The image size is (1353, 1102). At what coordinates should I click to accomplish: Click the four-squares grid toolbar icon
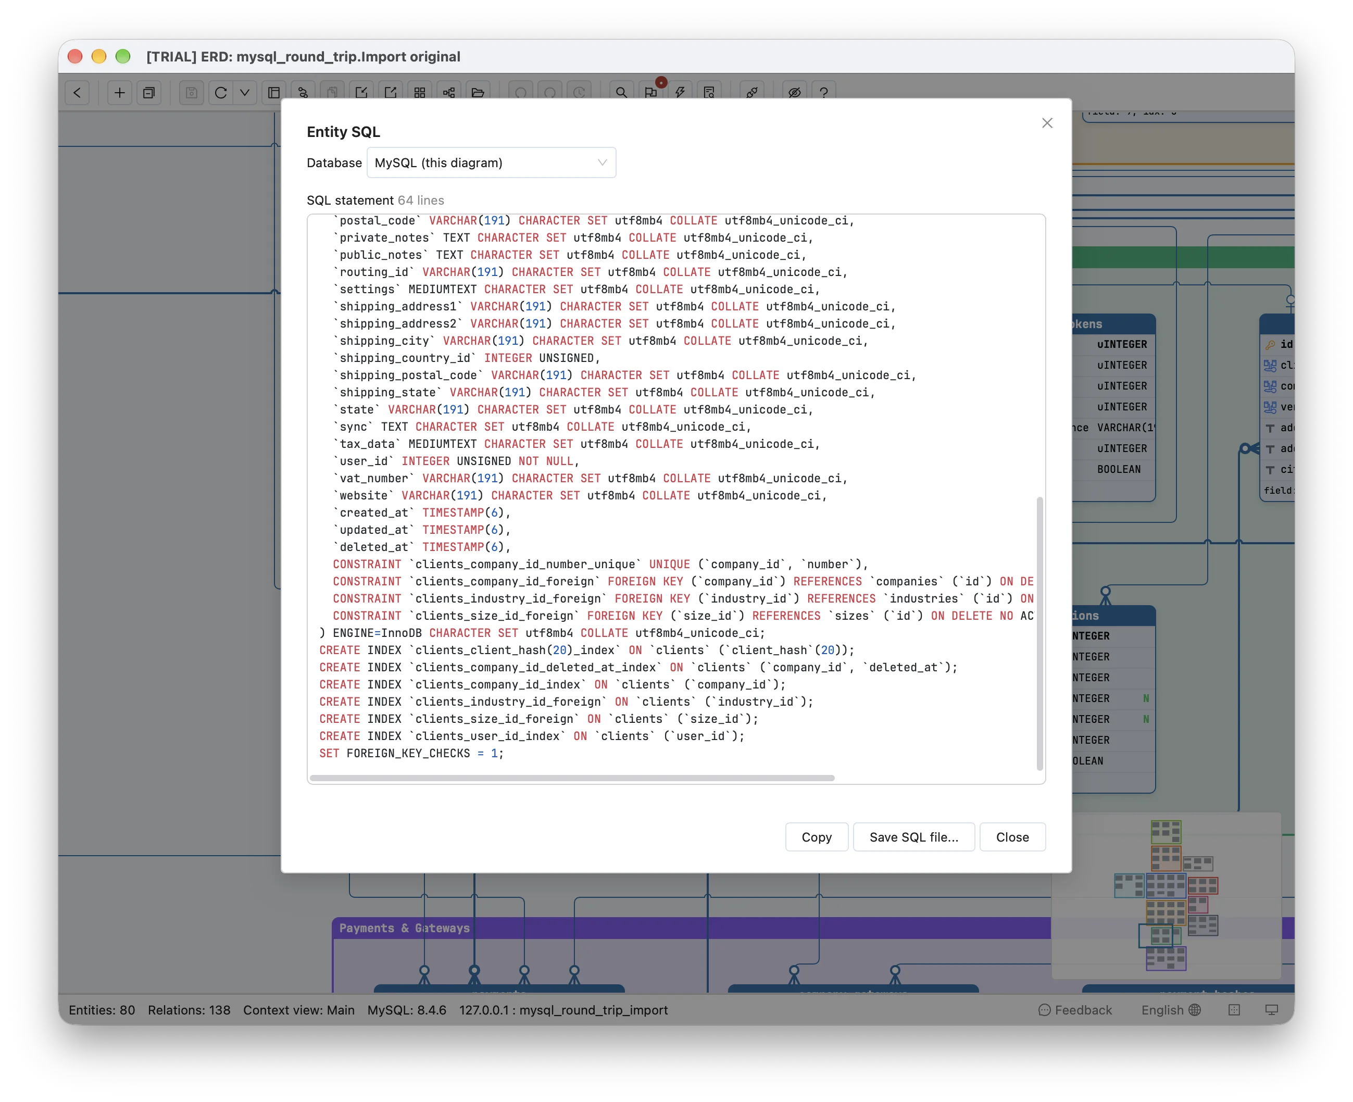(419, 93)
